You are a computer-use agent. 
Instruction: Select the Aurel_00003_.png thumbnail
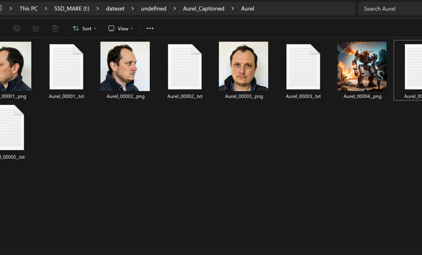tap(243, 66)
